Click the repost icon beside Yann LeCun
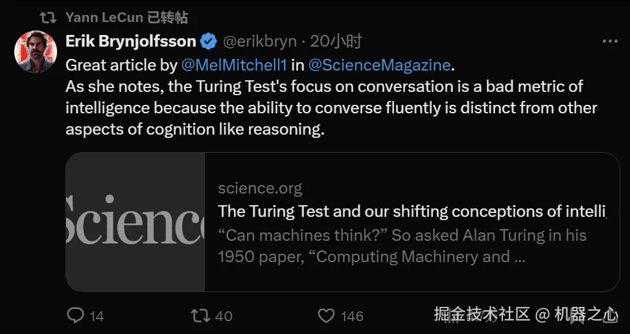The height and width of the screenshot is (334, 630). click(x=47, y=17)
